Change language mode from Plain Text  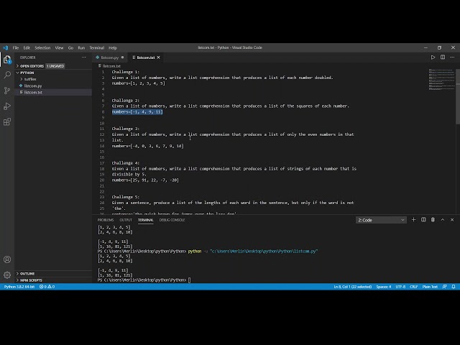click(430, 287)
